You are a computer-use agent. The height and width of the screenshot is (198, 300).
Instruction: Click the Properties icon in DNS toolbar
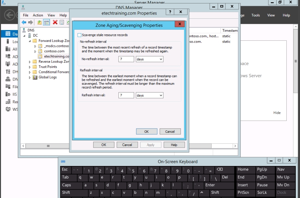pyautogui.click(x=62, y=22)
